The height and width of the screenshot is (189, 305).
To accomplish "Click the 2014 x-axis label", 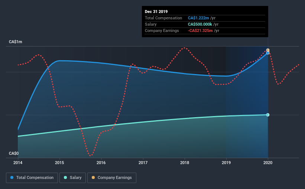I will coord(18,163).
